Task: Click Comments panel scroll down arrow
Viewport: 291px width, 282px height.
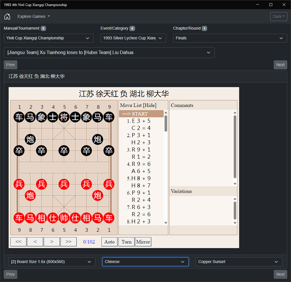Action: click(x=235, y=184)
